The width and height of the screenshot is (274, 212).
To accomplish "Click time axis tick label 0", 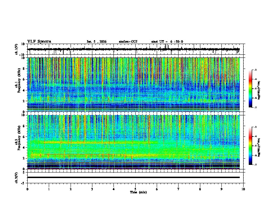I will click(27, 189).
